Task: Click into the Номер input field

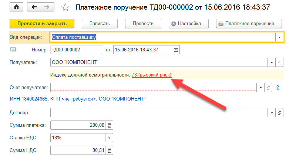Action: coord(75,50)
